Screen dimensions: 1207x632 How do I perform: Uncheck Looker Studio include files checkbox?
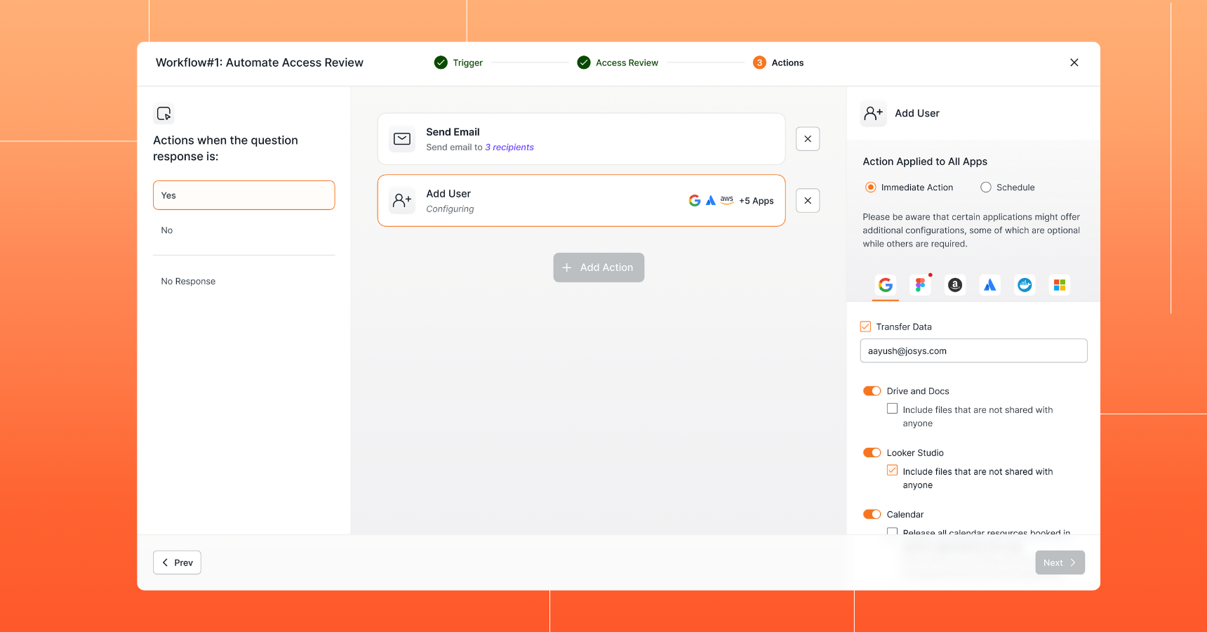[x=893, y=470]
